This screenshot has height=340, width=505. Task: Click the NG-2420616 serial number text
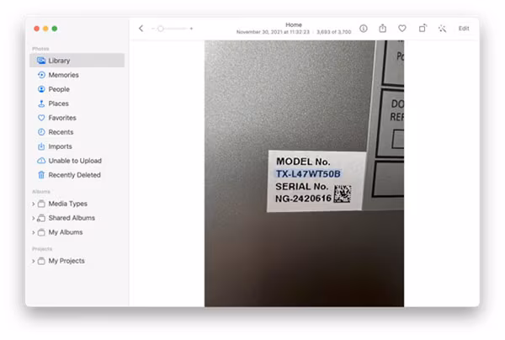[303, 199]
